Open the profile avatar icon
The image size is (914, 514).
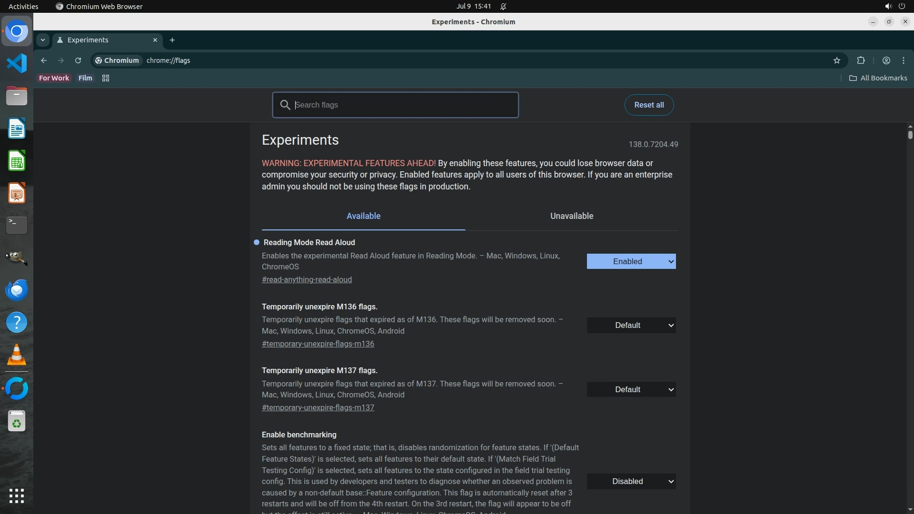pyautogui.click(x=886, y=60)
